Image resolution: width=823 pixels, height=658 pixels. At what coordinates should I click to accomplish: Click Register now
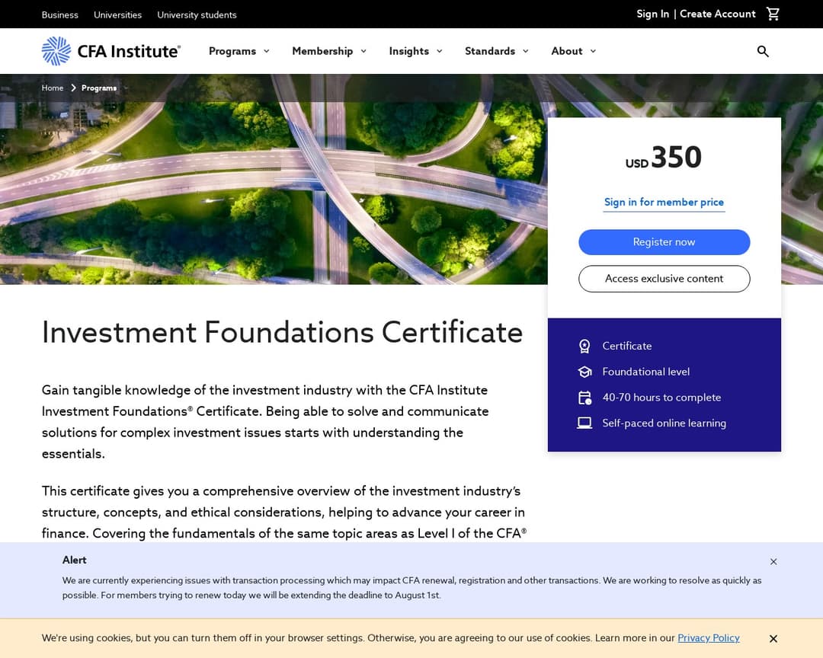pyautogui.click(x=664, y=242)
